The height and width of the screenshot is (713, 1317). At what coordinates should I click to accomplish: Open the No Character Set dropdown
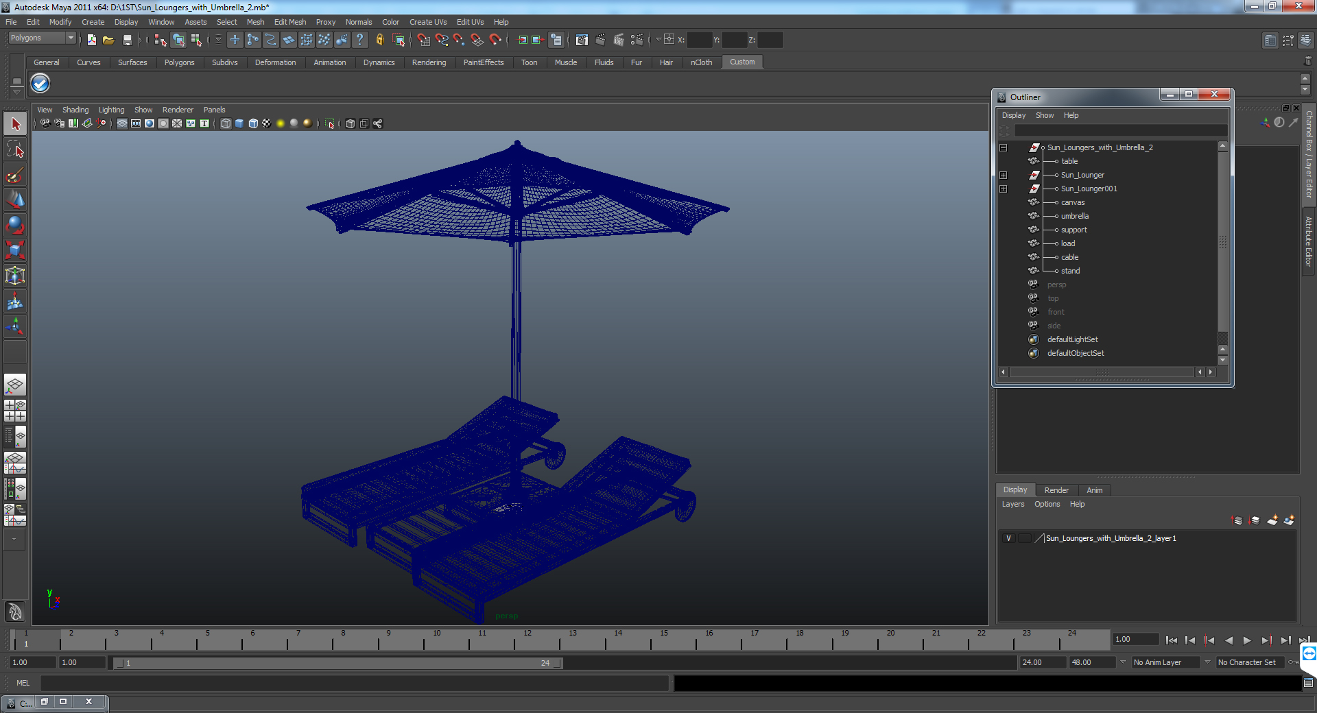[1207, 662]
